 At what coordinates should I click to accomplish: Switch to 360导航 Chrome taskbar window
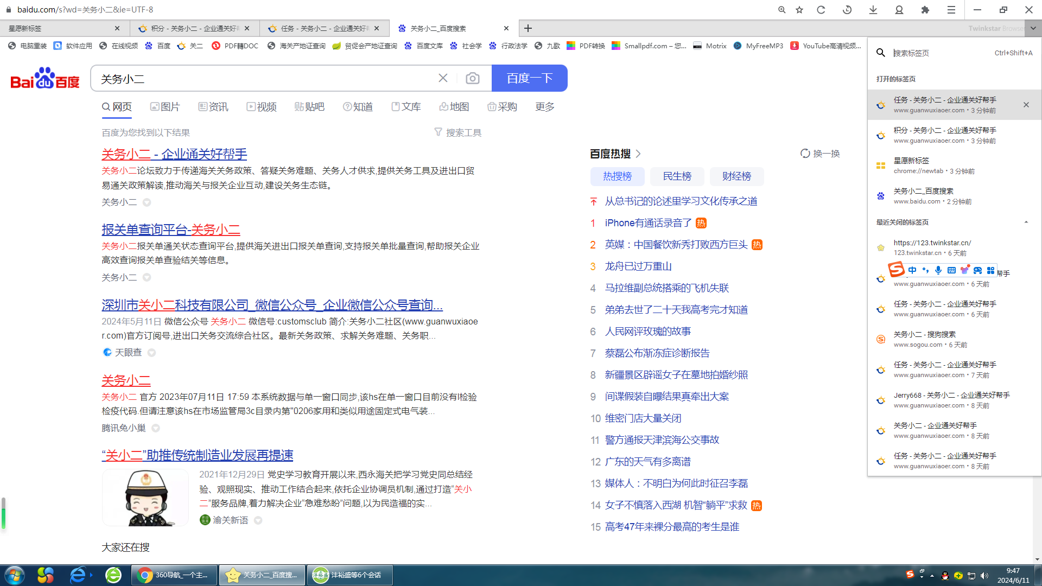tap(174, 575)
